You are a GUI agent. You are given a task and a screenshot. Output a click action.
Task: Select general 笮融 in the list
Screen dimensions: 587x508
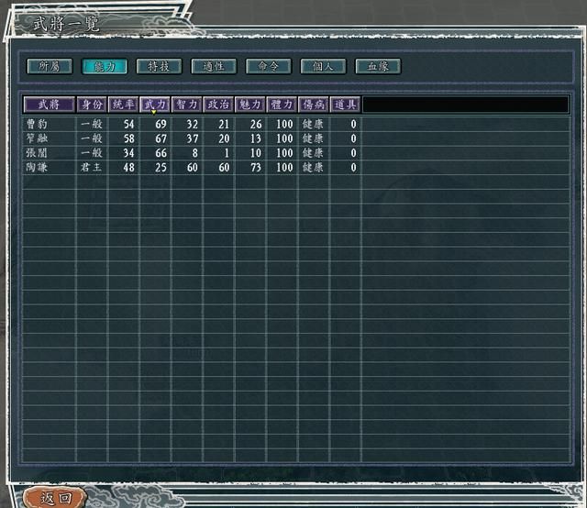37,138
